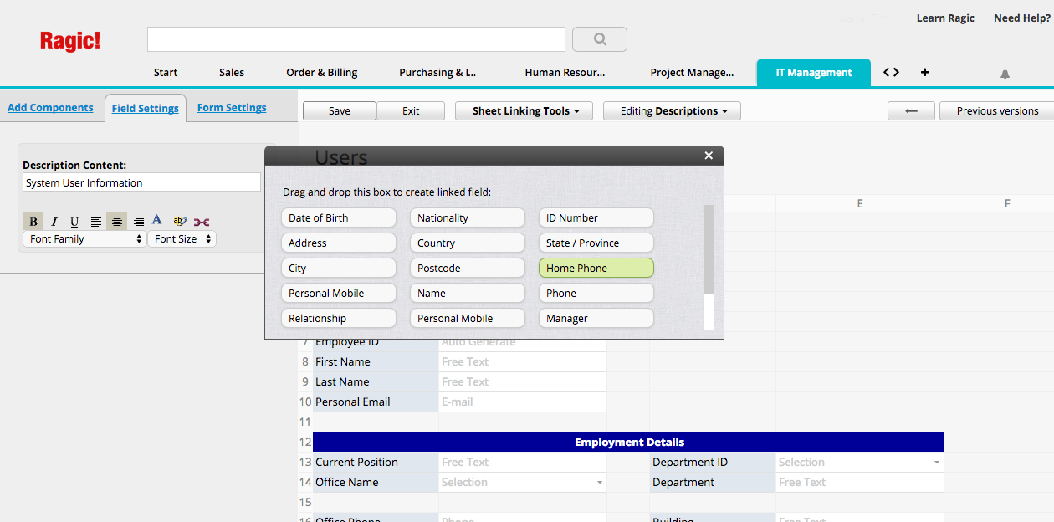Screen dimensions: 1054x522
Task: Click column F header
Action: (1007, 203)
